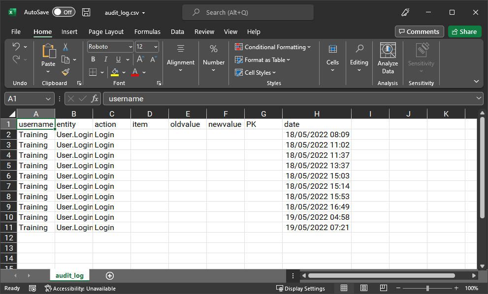Increase font size with the larger A
Viewport: 488px width, 294px height.
140,59
